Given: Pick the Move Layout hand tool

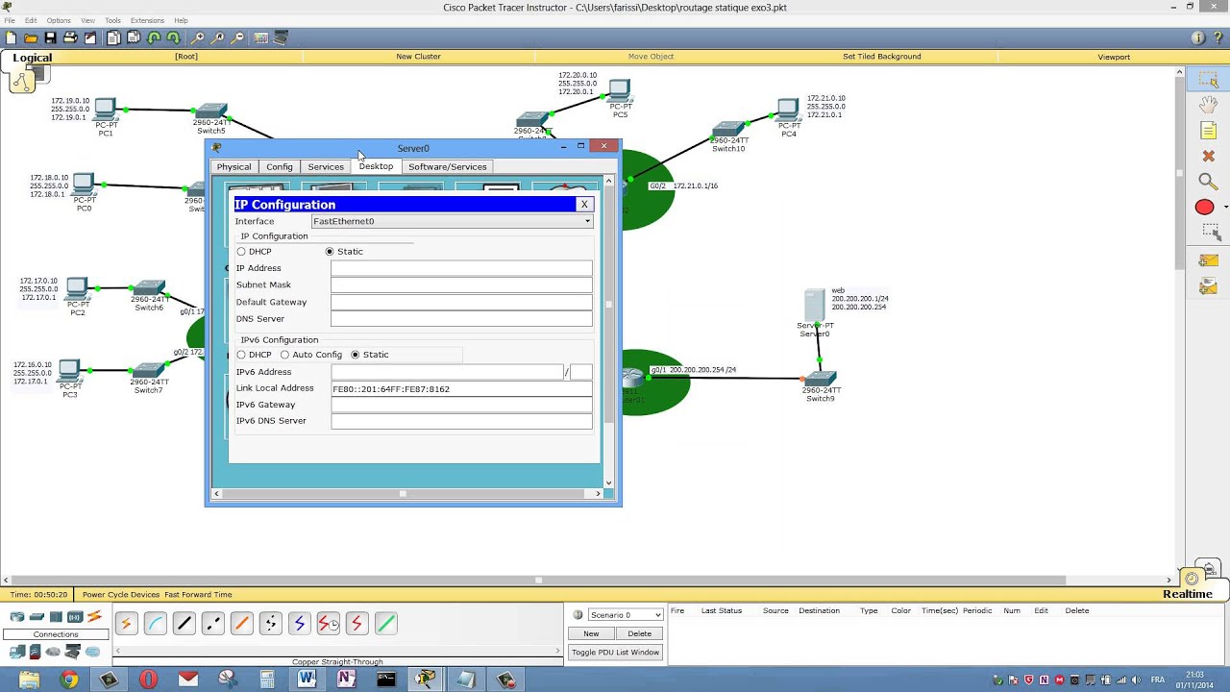Looking at the screenshot, I should pos(1209,104).
